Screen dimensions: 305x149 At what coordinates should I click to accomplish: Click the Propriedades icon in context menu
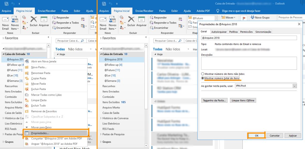(27, 133)
